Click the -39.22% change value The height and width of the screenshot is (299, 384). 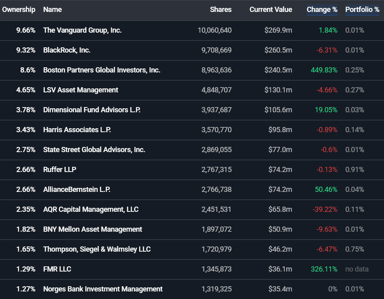[x=325, y=209]
